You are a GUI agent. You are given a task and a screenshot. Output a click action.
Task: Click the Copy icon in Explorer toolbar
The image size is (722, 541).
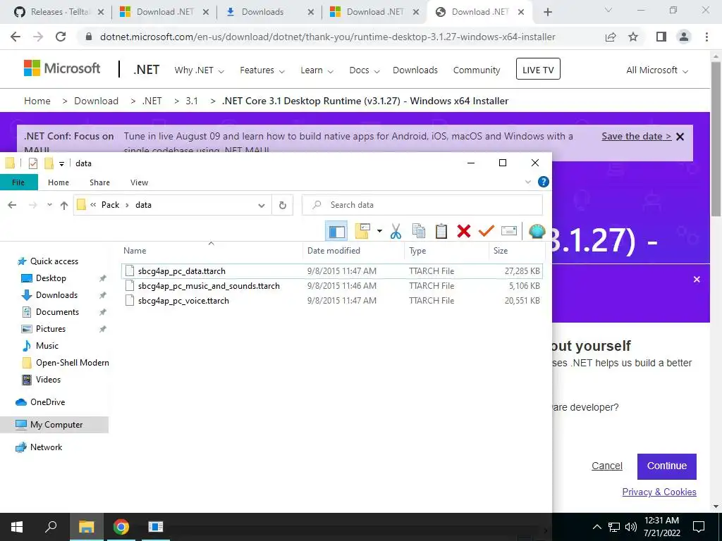point(419,231)
